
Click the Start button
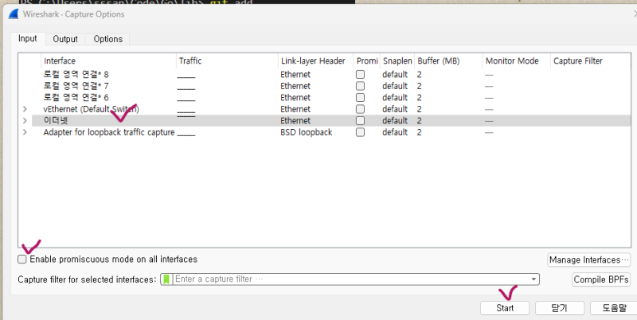(505, 308)
